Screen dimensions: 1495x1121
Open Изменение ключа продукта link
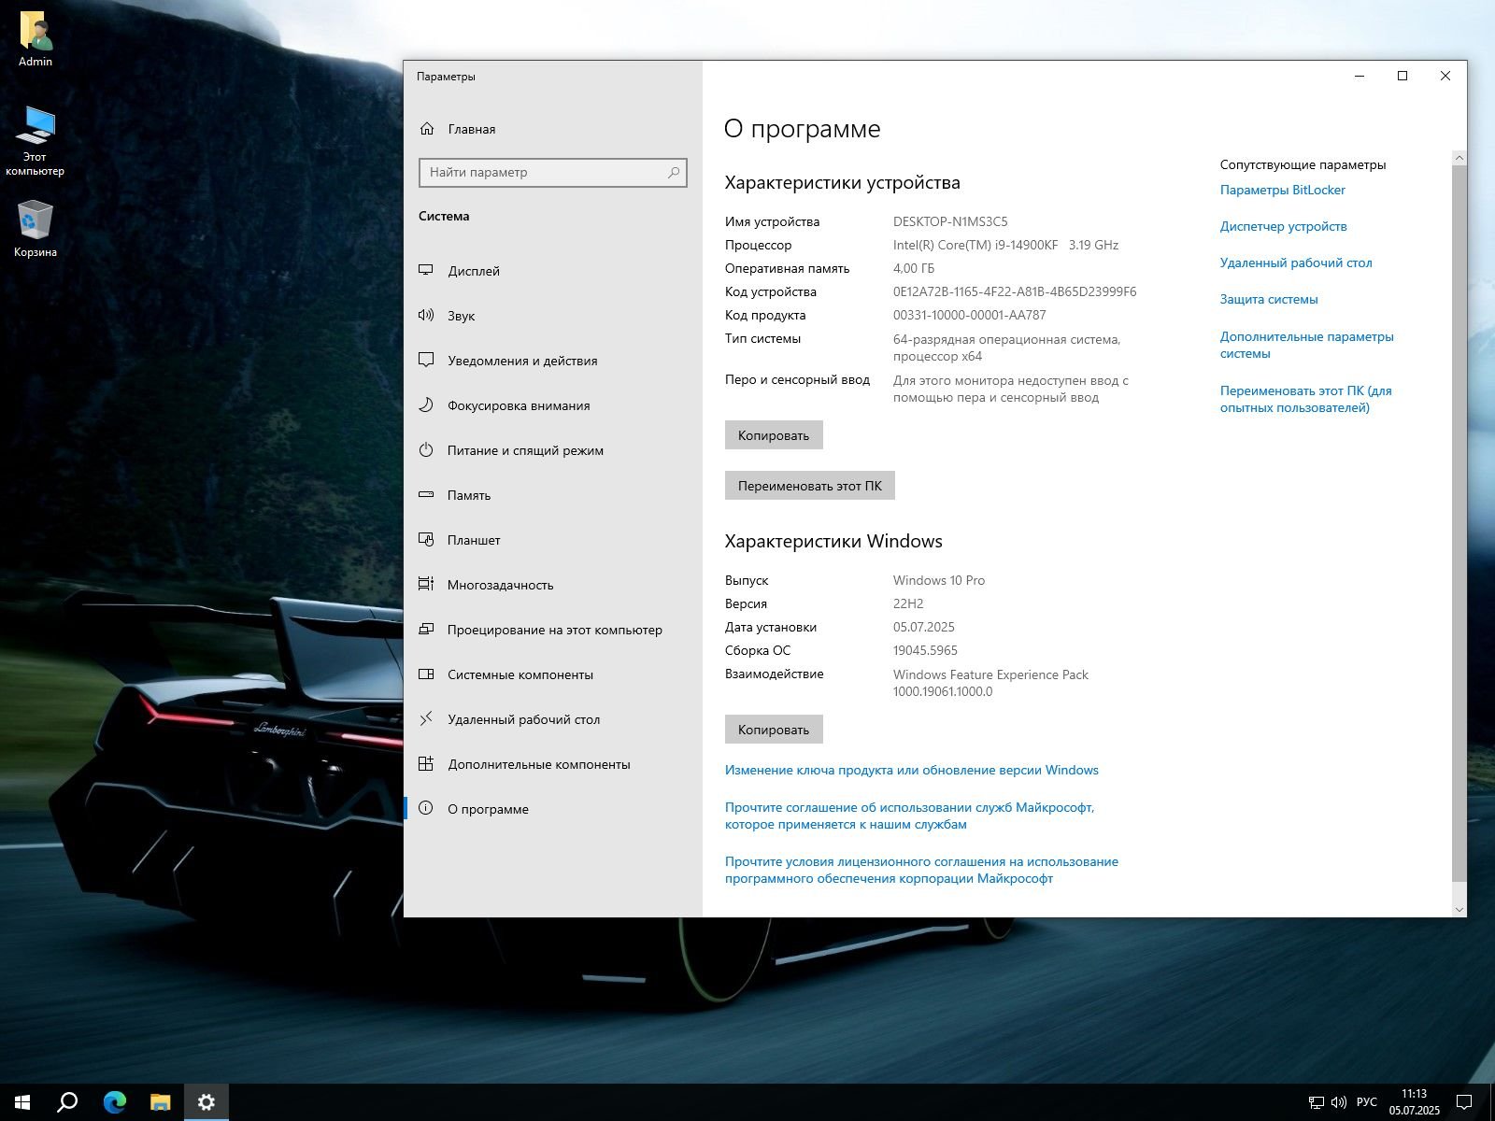click(x=912, y=770)
